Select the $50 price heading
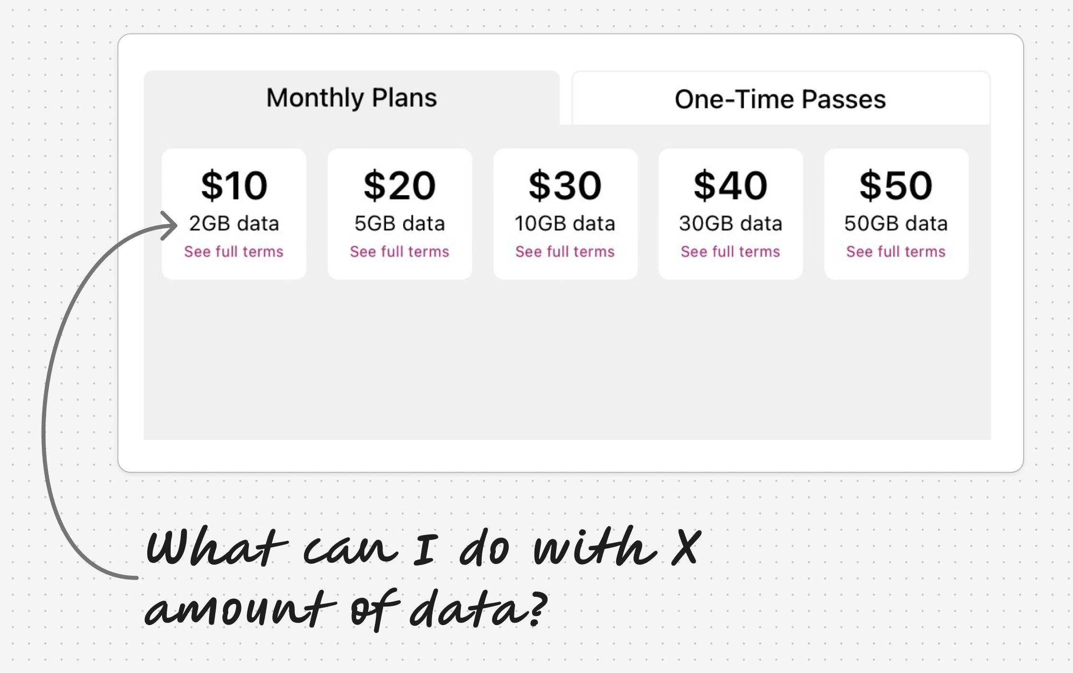The image size is (1073, 673). [x=896, y=186]
